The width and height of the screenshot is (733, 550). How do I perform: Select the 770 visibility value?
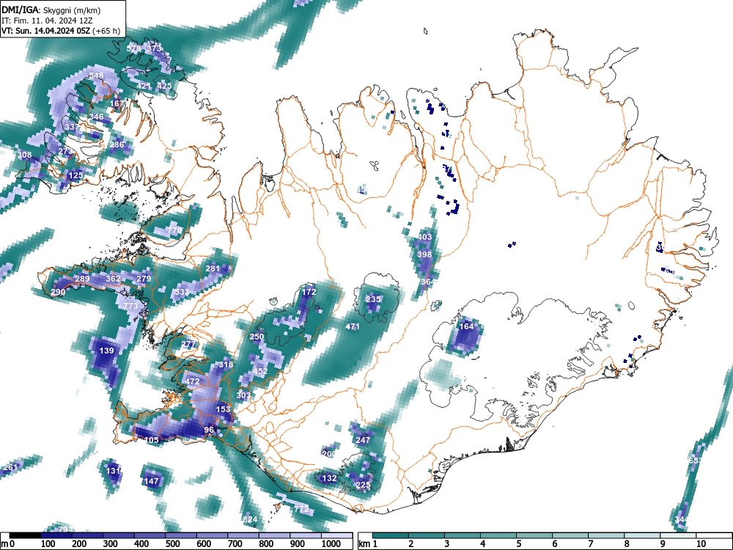point(174,230)
